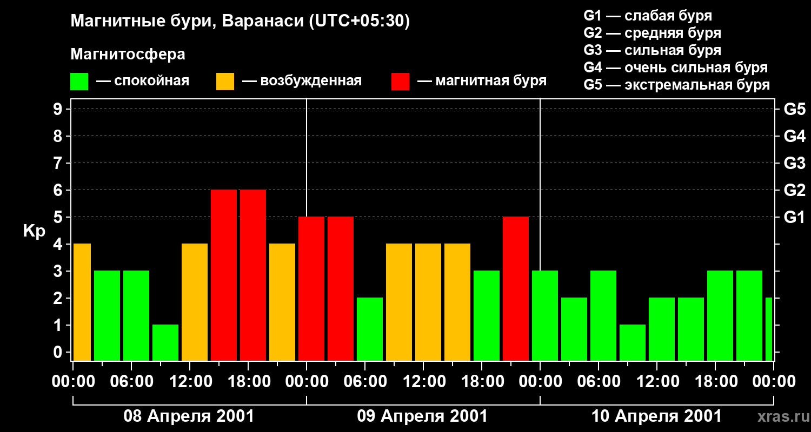Image resolution: width=811 pixels, height=432 pixels.
Task: Click the 'G3 — сильная буря' line
Action: tap(652, 50)
